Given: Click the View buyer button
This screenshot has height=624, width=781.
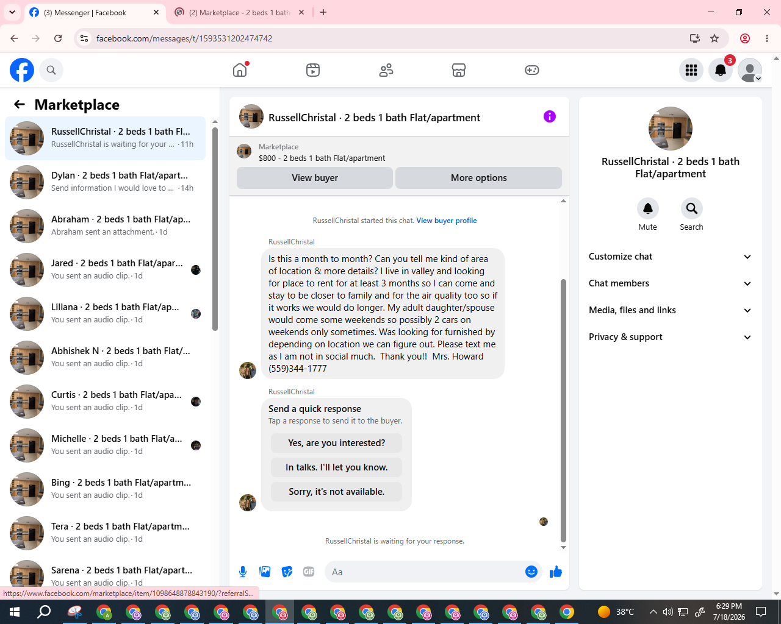Looking at the screenshot, I should 315,178.
